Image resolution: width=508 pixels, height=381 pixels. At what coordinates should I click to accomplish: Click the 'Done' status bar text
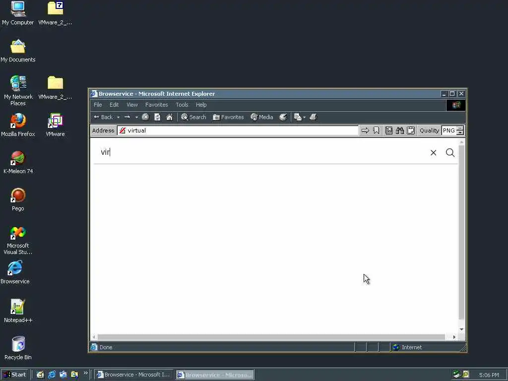point(106,347)
